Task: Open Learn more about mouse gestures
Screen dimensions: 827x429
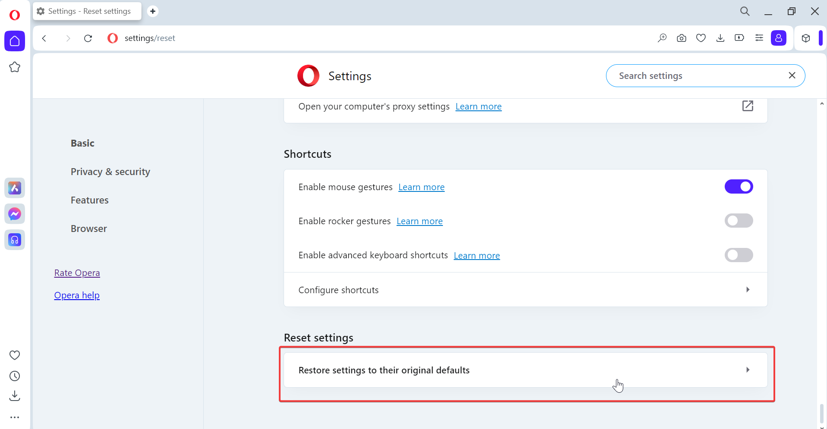Action: coord(421,187)
